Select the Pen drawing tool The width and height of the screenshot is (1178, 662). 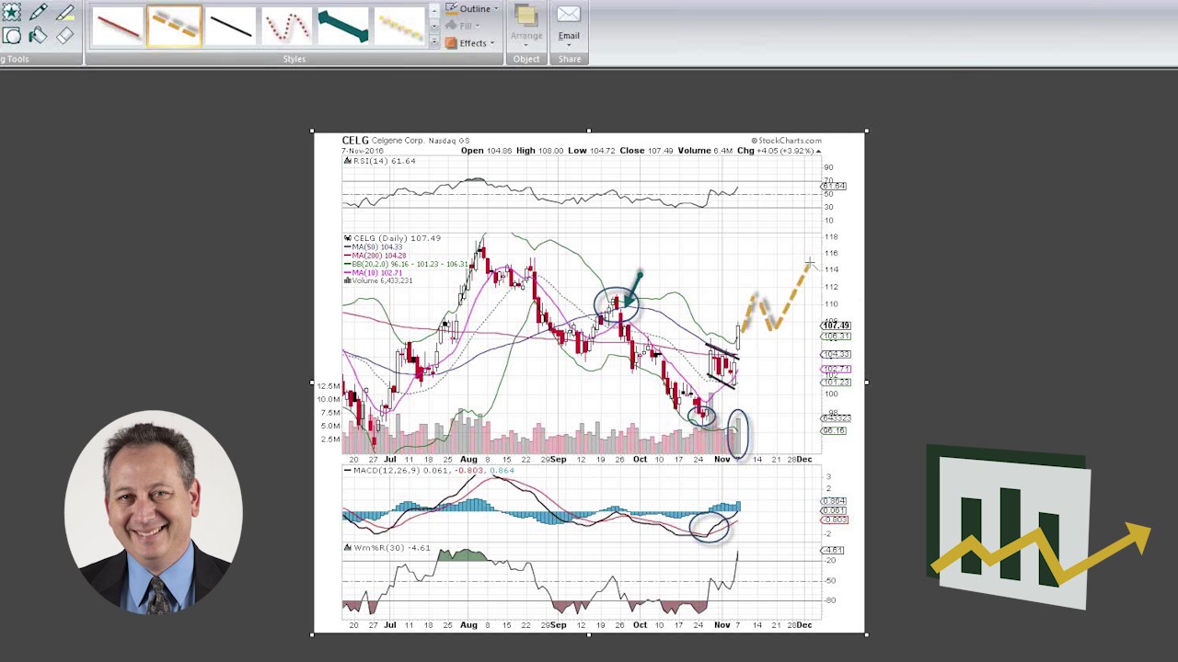(38, 12)
